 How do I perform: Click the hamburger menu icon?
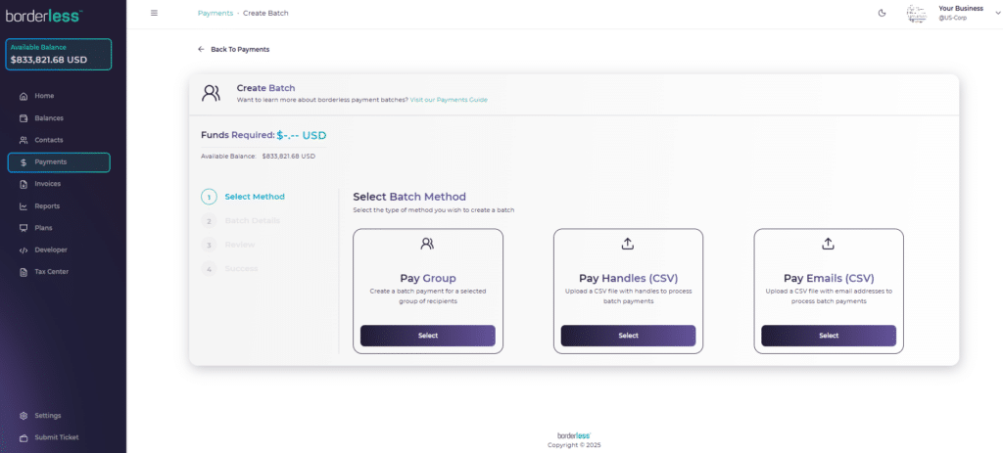coord(154,13)
